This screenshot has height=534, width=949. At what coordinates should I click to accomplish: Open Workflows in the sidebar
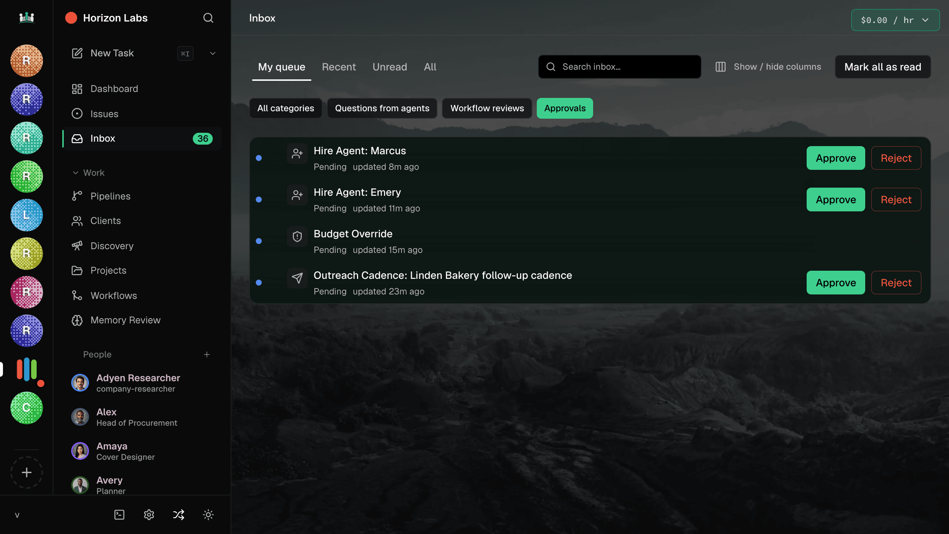pyautogui.click(x=142, y=295)
